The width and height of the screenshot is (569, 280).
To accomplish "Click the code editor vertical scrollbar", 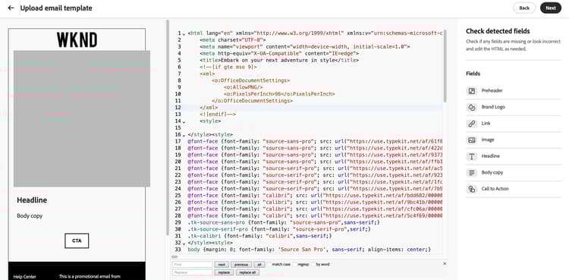I will 445,65.
